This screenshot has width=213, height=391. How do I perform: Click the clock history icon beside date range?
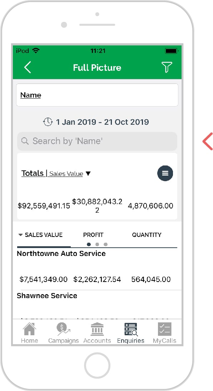pyautogui.click(x=48, y=122)
